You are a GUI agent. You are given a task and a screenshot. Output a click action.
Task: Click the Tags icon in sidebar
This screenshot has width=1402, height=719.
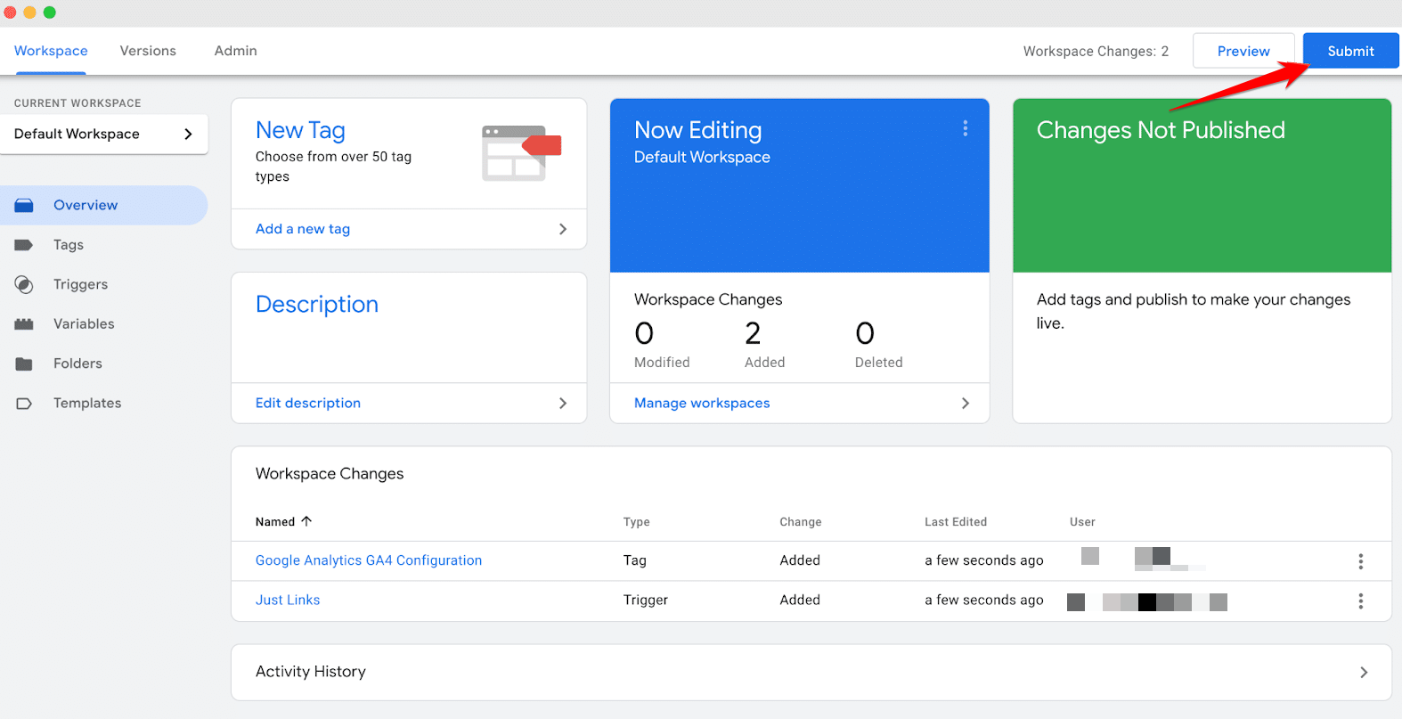[24, 245]
